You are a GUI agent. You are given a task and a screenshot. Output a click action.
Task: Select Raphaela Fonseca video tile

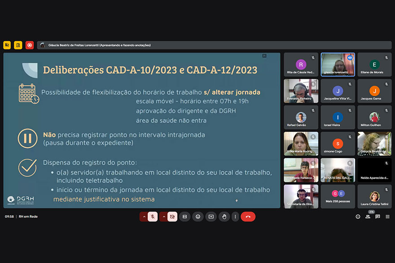301,170
